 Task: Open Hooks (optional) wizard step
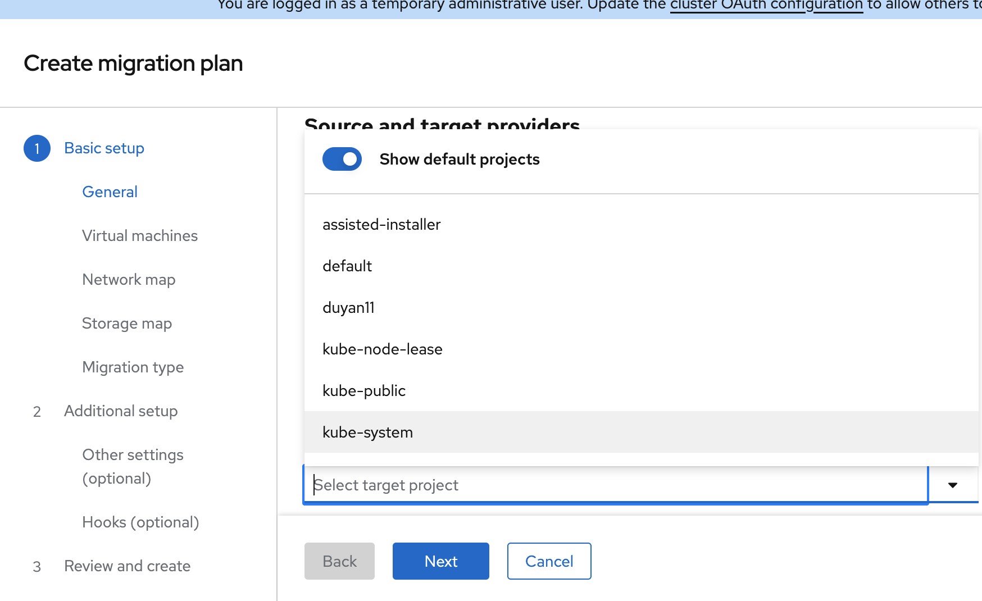[x=140, y=522]
